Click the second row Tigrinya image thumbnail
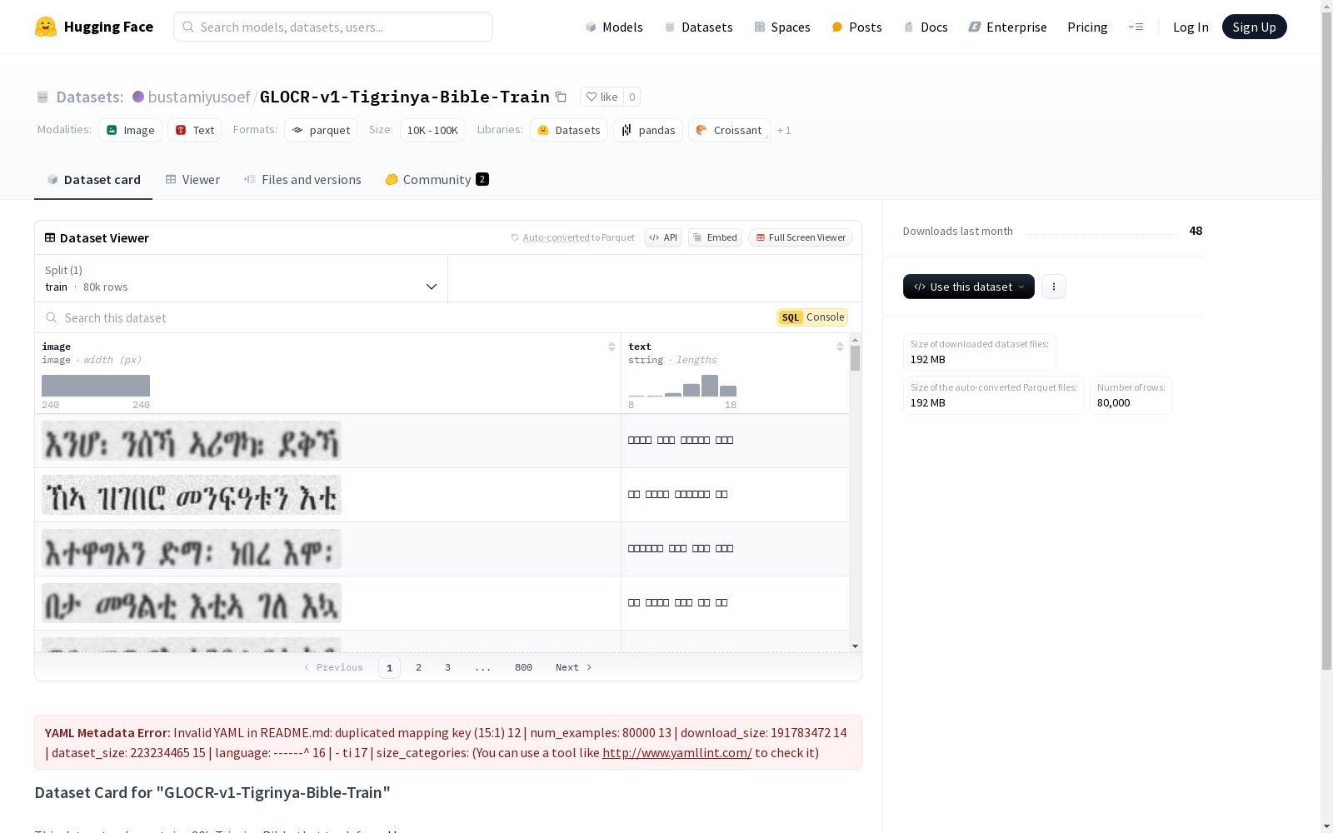Viewport: 1333px width, 833px height. click(x=192, y=495)
